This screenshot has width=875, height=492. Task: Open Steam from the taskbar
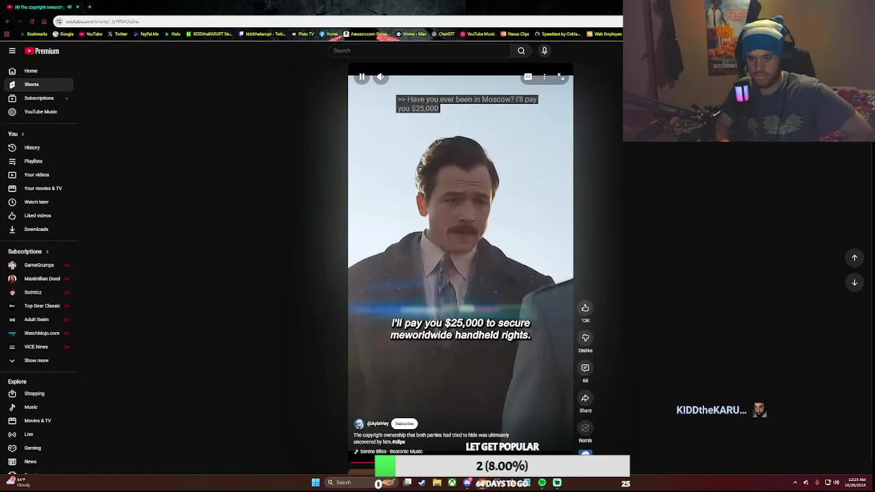(x=422, y=482)
